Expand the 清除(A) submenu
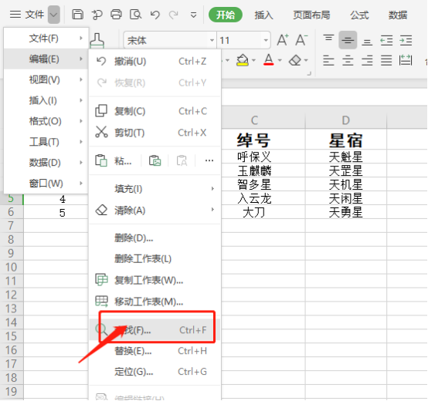The width and height of the screenshot is (428, 401). 155,210
